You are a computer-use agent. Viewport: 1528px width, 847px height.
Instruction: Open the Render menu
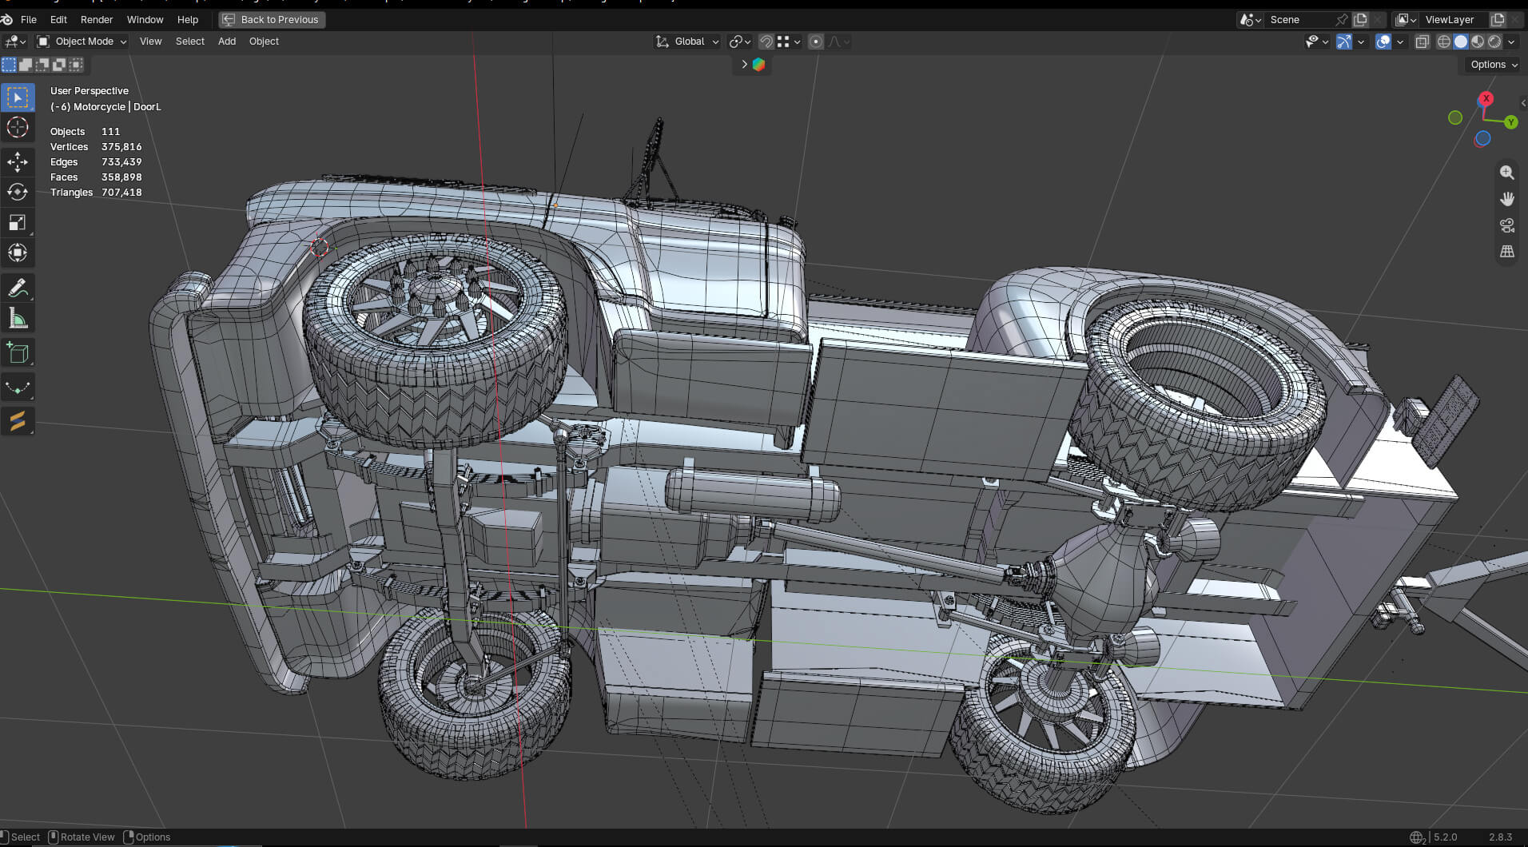(97, 19)
